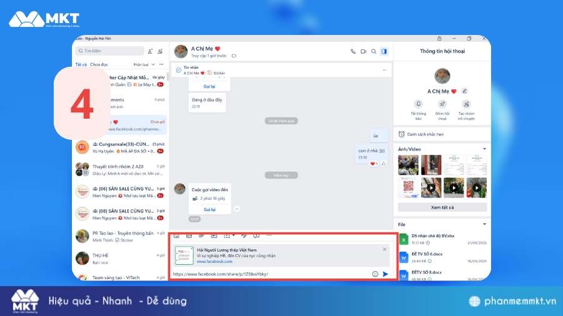Screen dimensions: 563x316
Task: Switch to the Tất cả tab
Action: click(81, 64)
